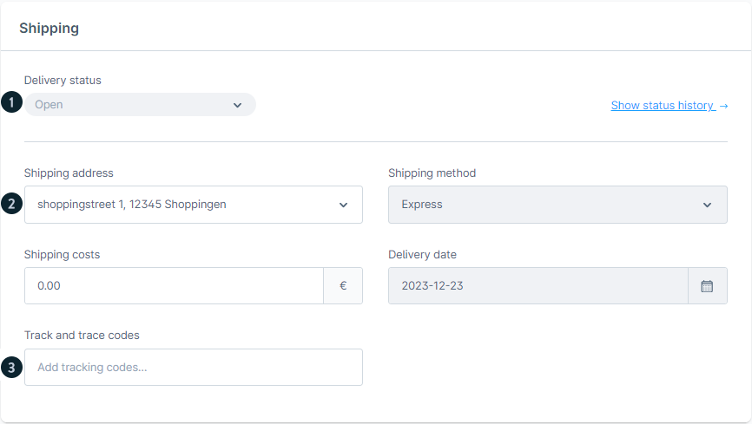Open the Delivery status dropdown showing Open
This screenshot has width=752, height=424.
(x=130, y=105)
